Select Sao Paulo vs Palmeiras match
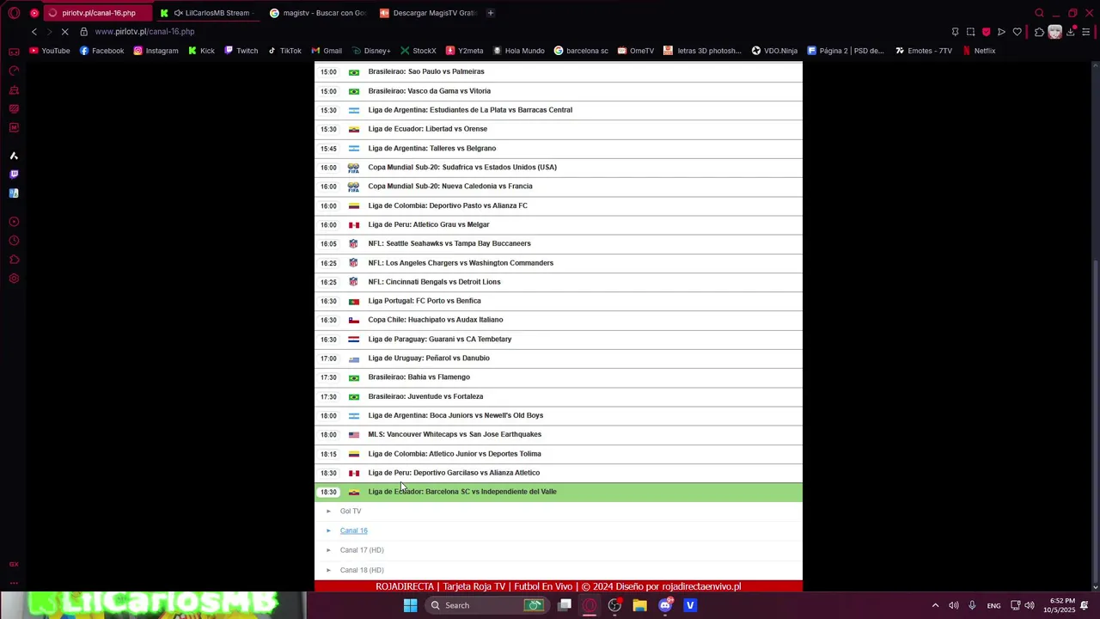 [559, 71]
